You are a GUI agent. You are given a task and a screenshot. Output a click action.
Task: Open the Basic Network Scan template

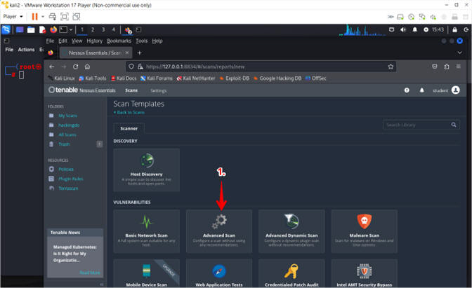(147, 231)
